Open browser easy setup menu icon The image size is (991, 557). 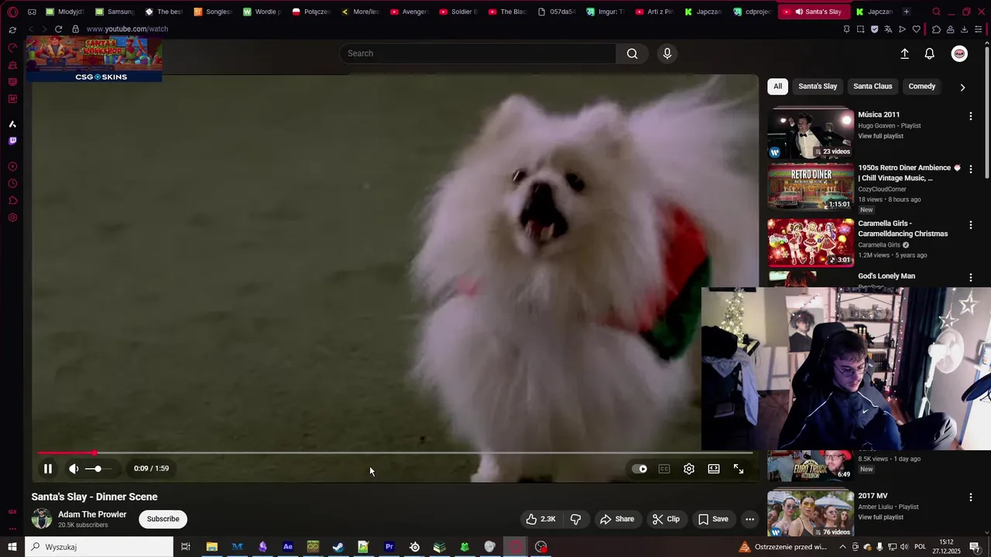coord(978,29)
